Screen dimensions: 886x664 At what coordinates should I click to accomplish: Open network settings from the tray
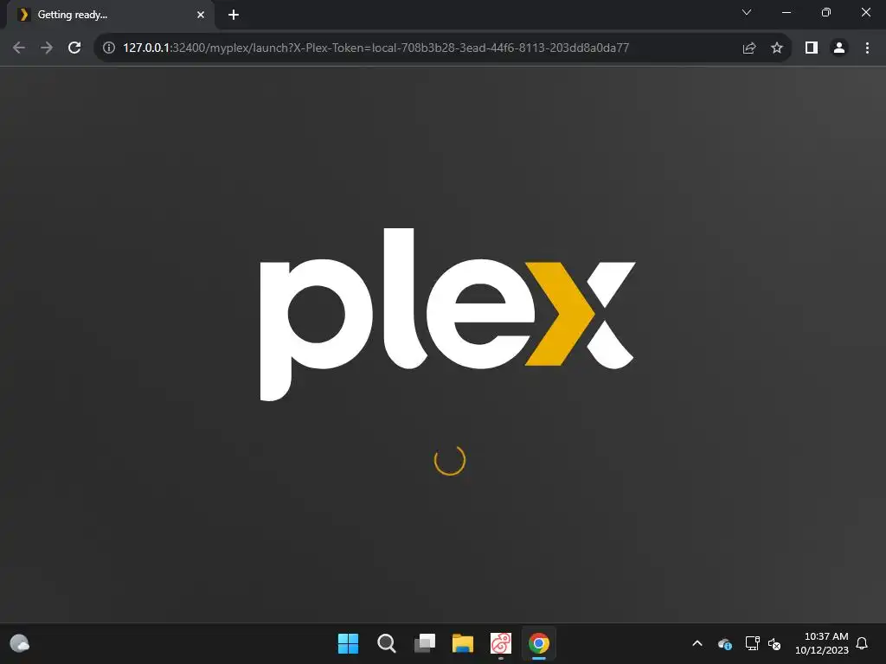[752, 643]
